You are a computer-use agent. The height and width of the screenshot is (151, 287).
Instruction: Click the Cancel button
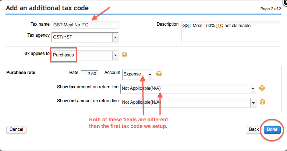(16, 129)
